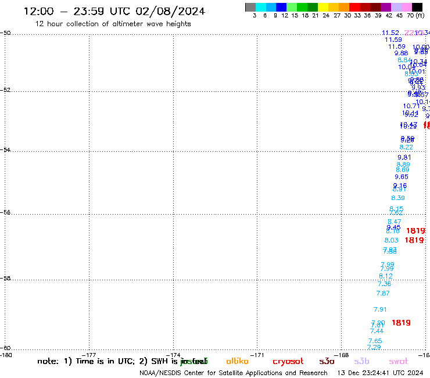Click the wave height value 7.65
Image resolution: width=430 pixels, height=378 pixels.
click(x=375, y=341)
